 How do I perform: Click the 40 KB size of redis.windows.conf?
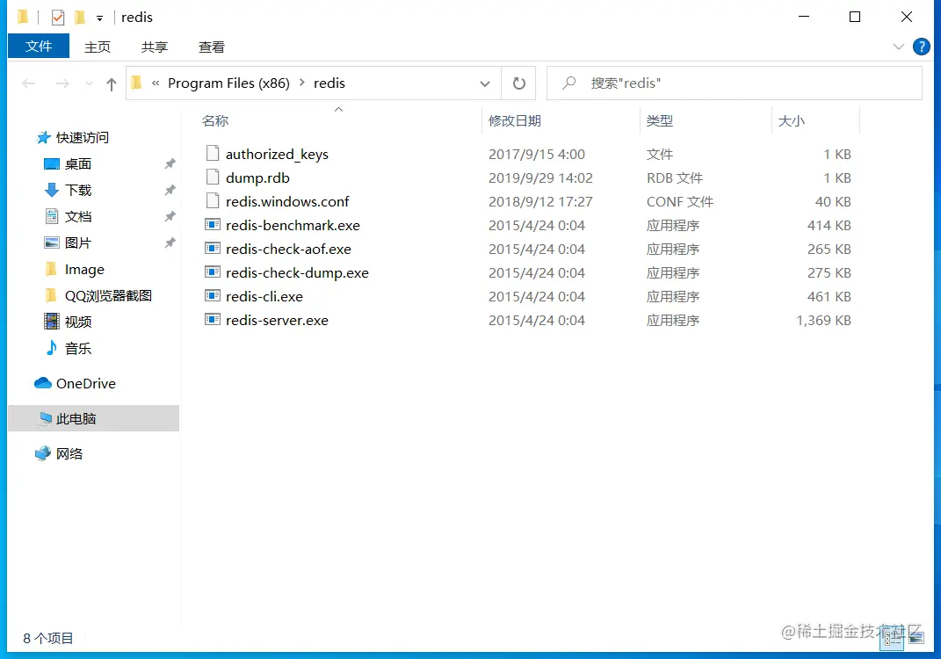[x=832, y=202]
